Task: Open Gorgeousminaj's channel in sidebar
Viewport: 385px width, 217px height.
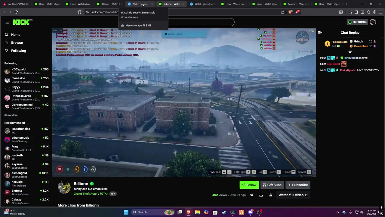Action: 26,106
